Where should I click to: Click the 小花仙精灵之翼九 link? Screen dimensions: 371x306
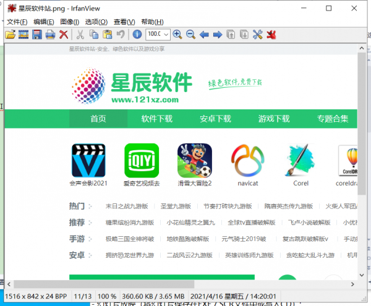pyautogui.click(x=190, y=223)
